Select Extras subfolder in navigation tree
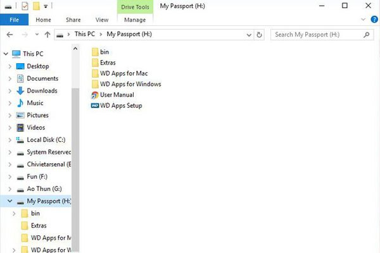Screen dimensions: 380x253 [39, 225]
